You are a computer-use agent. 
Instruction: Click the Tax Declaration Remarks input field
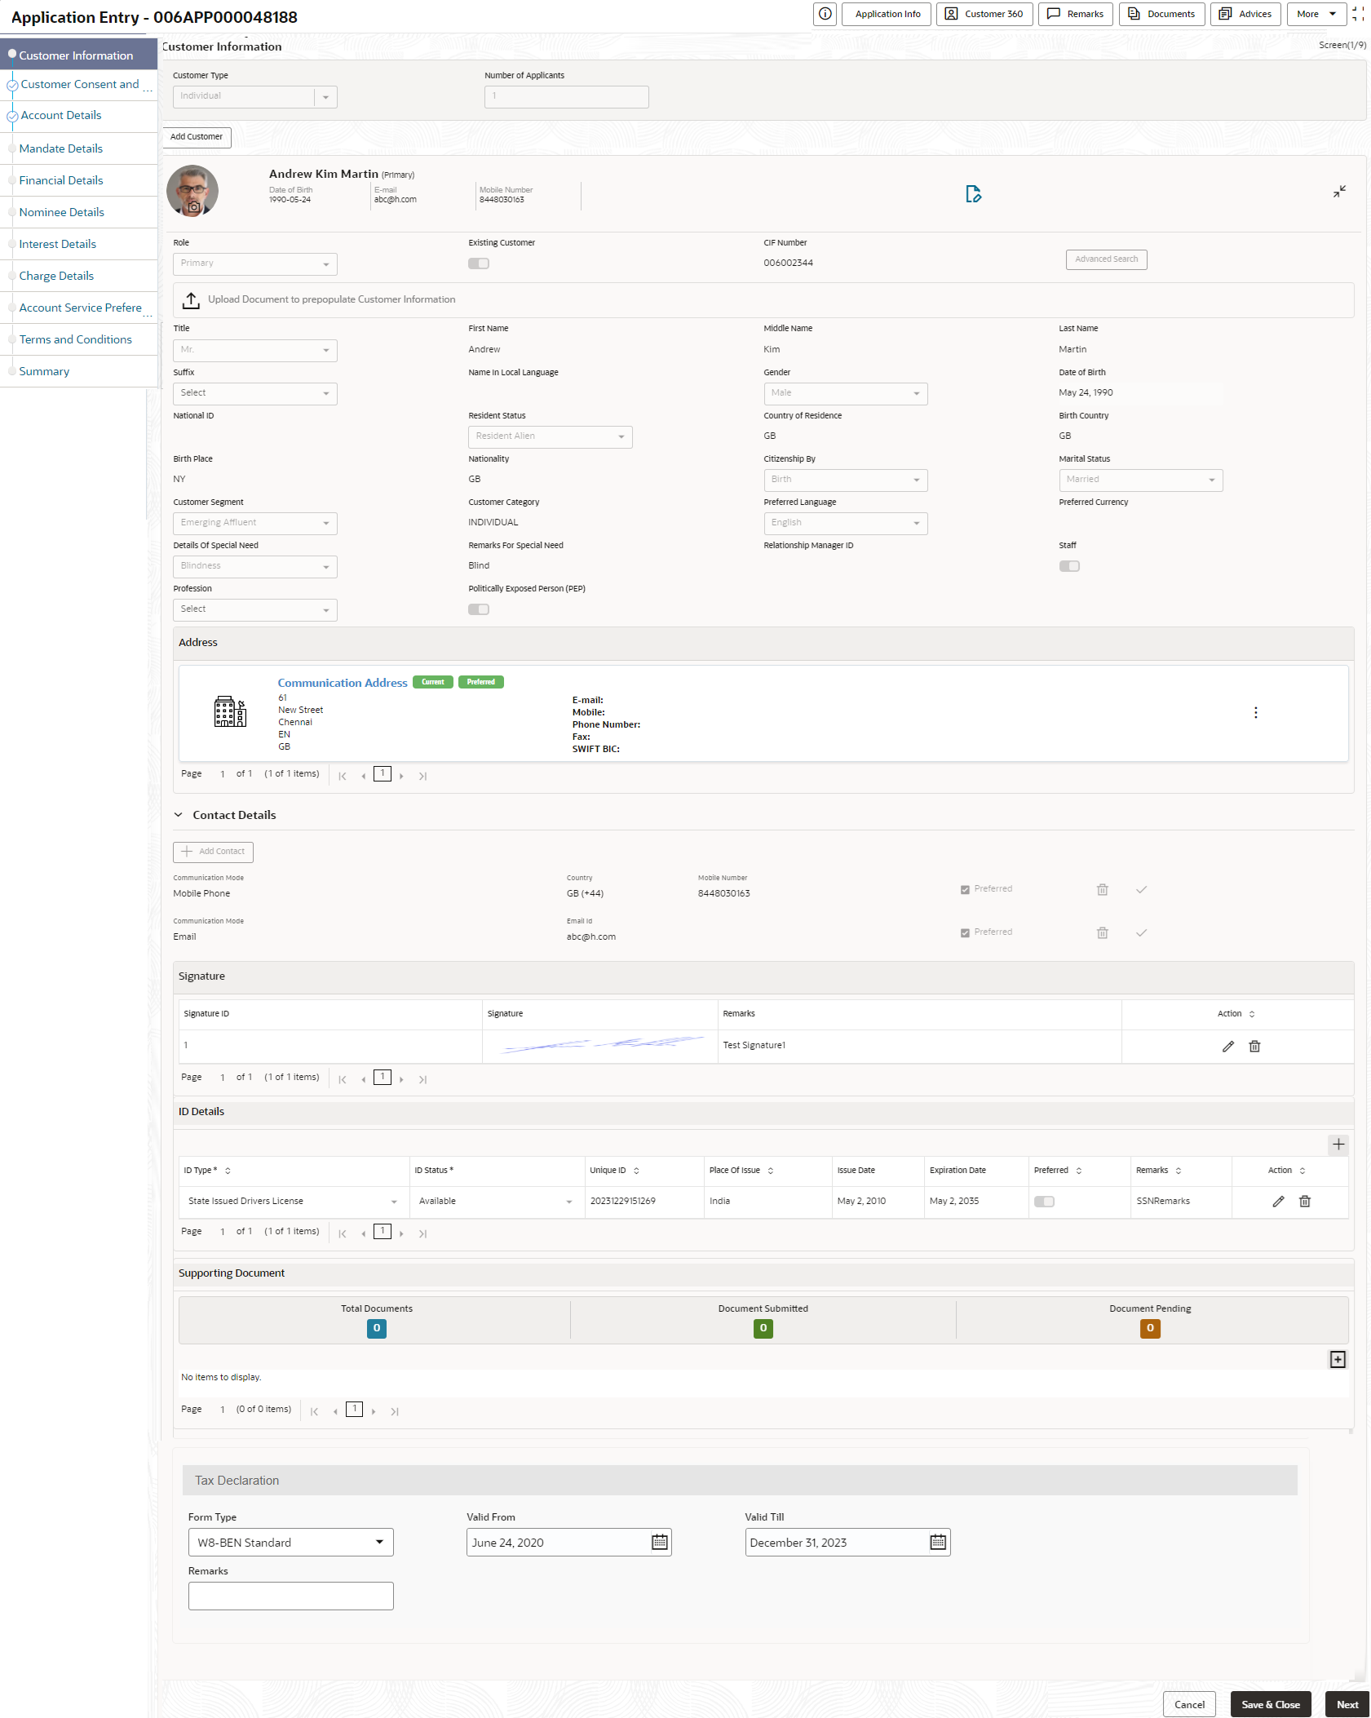[291, 1596]
